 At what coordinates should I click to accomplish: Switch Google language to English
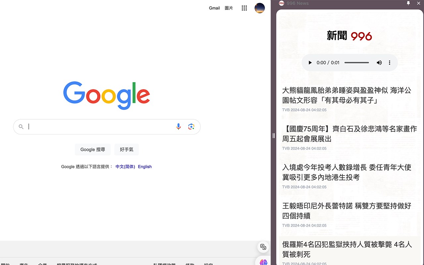click(145, 167)
